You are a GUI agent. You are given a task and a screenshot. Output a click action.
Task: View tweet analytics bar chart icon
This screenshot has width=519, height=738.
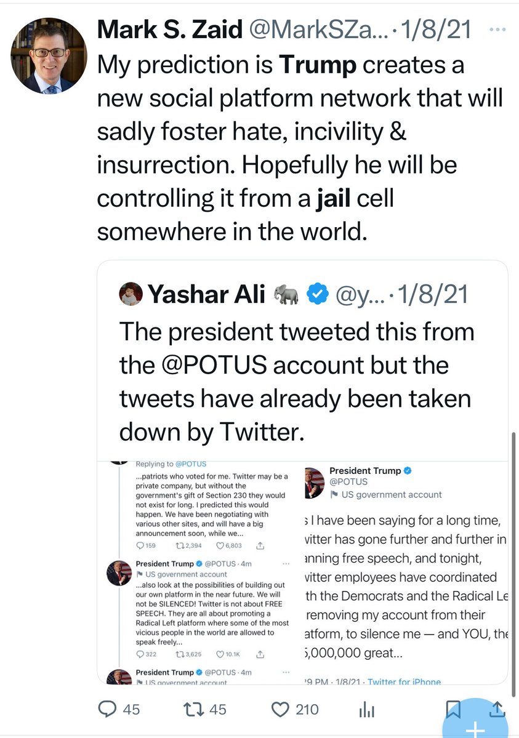(x=366, y=710)
